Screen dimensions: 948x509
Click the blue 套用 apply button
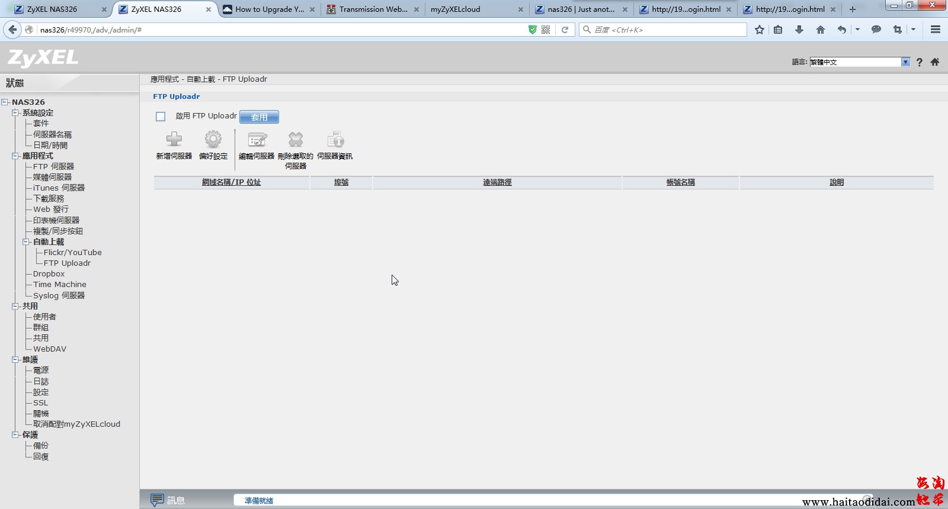(x=259, y=117)
